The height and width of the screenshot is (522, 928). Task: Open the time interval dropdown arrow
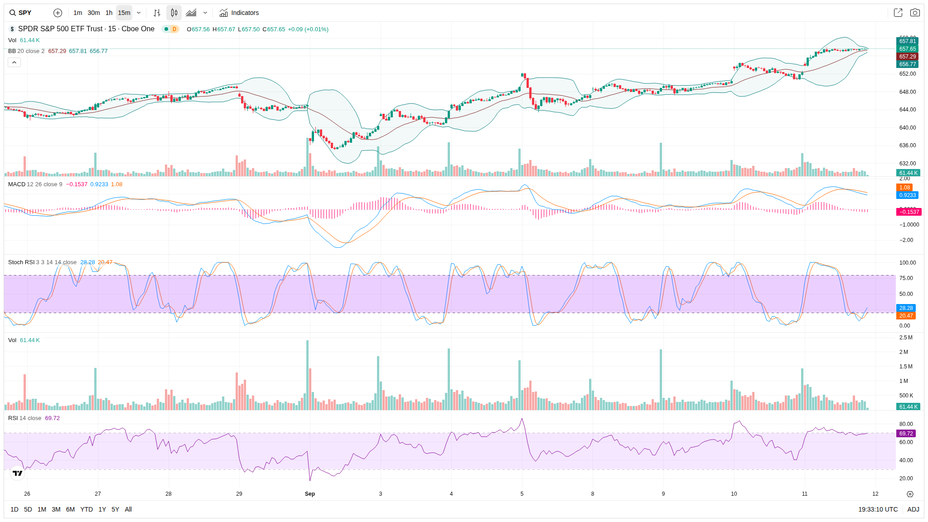click(x=139, y=13)
